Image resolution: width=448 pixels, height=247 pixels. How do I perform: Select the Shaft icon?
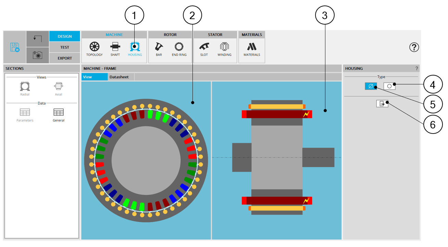pos(115,49)
